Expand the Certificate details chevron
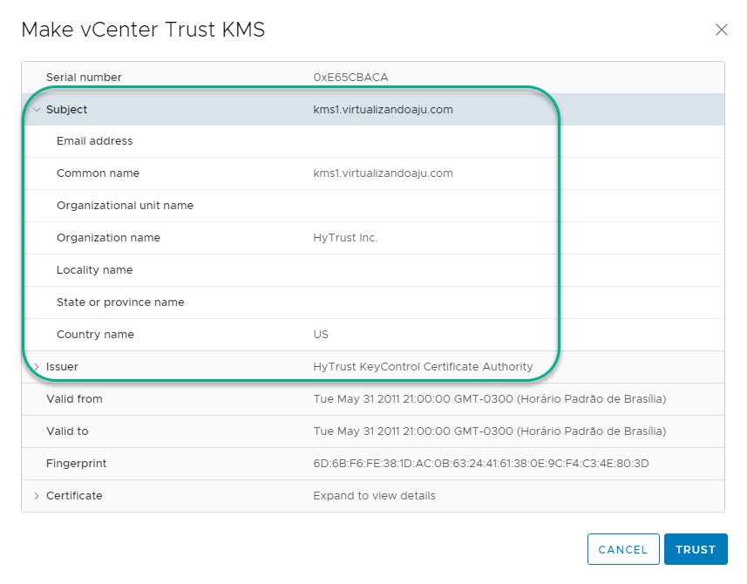 [37, 496]
